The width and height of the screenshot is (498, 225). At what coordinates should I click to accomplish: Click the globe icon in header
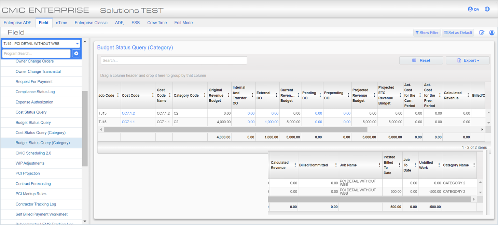[487, 9]
